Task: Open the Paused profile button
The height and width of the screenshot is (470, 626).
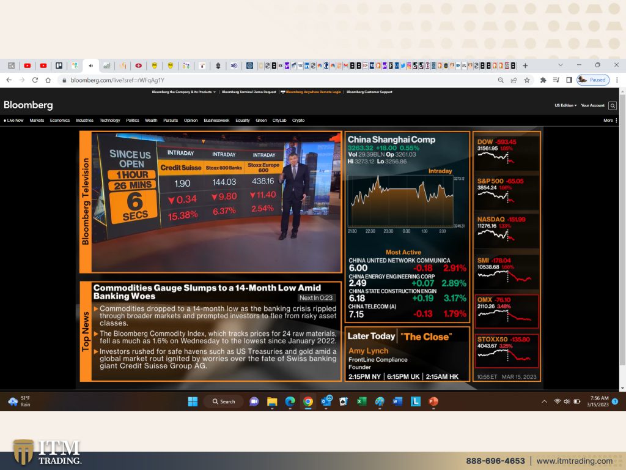Action: (x=593, y=80)
